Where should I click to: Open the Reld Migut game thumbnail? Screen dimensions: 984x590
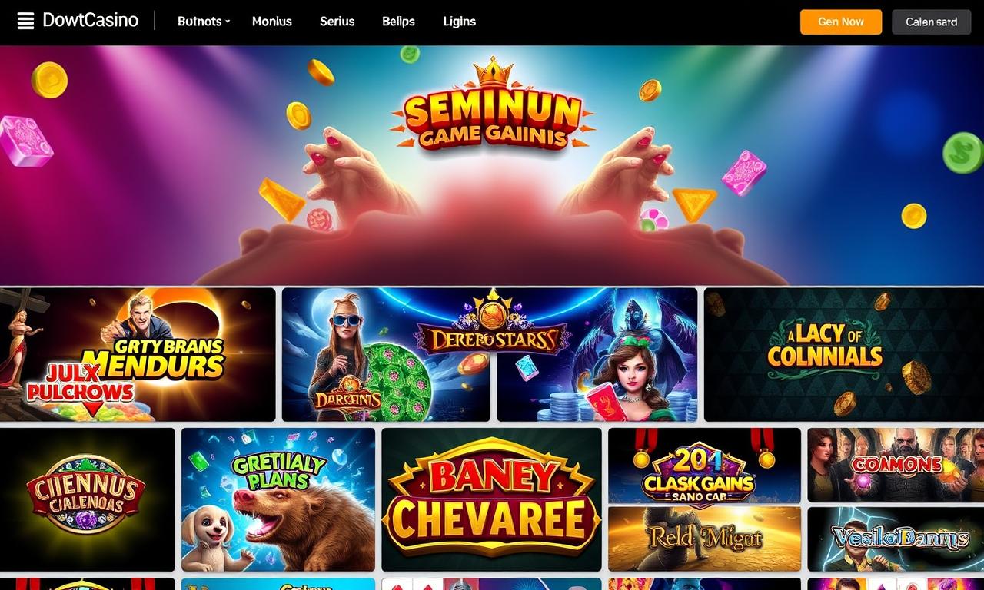(704, 539)
